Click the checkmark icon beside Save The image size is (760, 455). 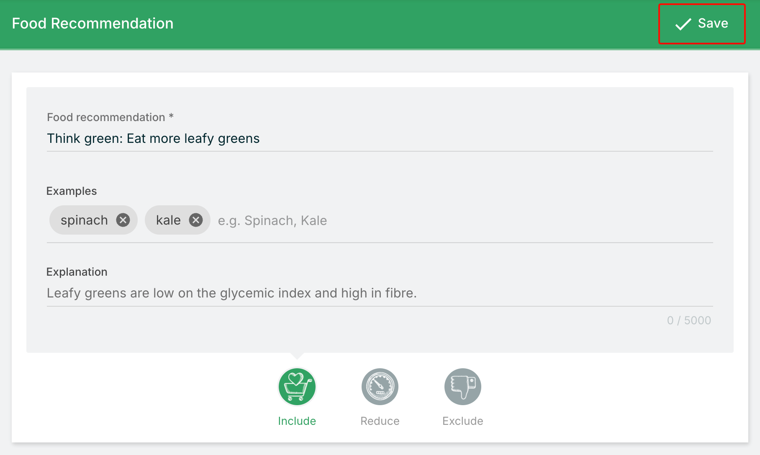tap(683, 24)
